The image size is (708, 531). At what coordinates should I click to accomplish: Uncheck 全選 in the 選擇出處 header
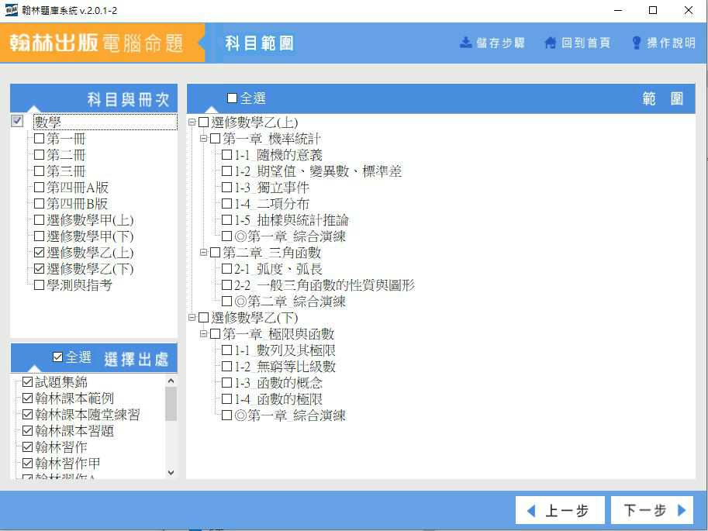[58, 357]
